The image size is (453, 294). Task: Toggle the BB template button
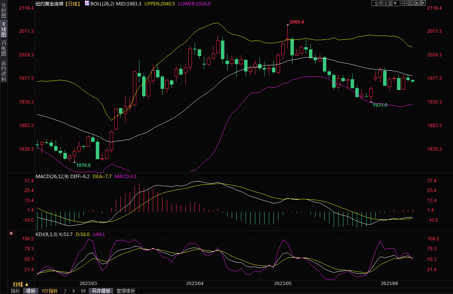(83, 291)
